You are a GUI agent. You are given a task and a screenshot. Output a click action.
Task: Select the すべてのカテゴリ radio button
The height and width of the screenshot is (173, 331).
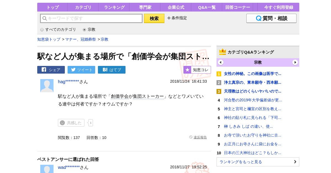(x=42, y=30)
